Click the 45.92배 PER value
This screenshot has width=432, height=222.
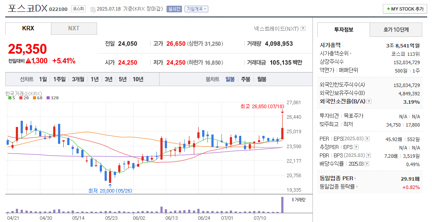394,139
